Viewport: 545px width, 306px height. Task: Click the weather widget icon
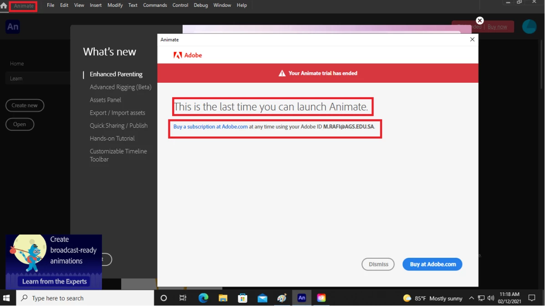407,298
